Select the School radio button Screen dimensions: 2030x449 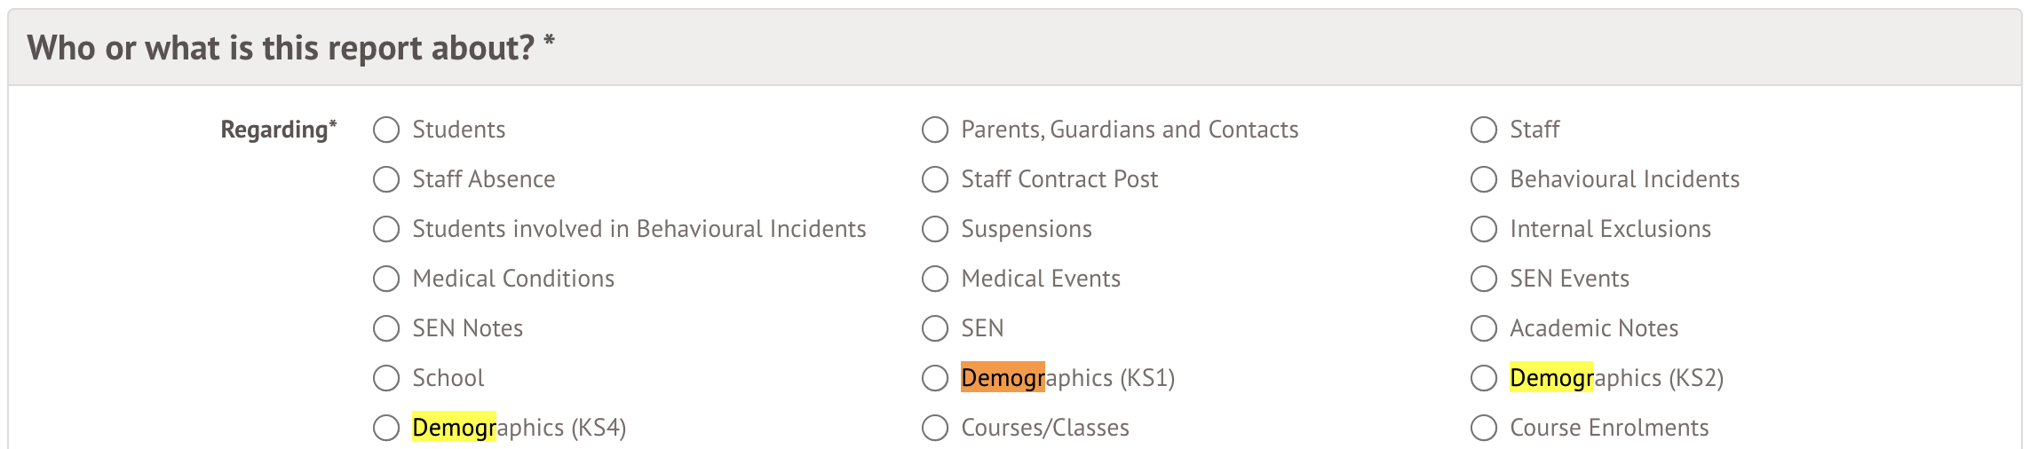click(386, 378)
